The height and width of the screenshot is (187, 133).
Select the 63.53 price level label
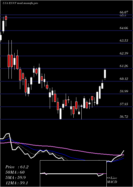coord(124,41)
